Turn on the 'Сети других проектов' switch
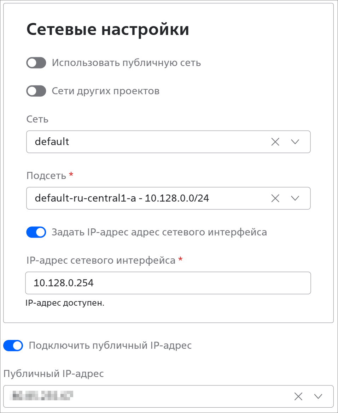The width and height of the screenshot is (338, 413). pos(36,91)
